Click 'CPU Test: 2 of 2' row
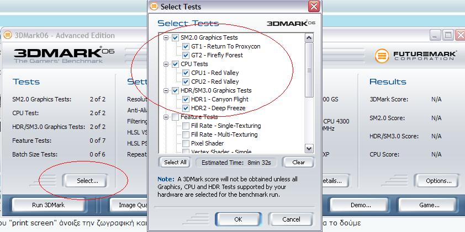The image size is (465, 232). (59, 113)
